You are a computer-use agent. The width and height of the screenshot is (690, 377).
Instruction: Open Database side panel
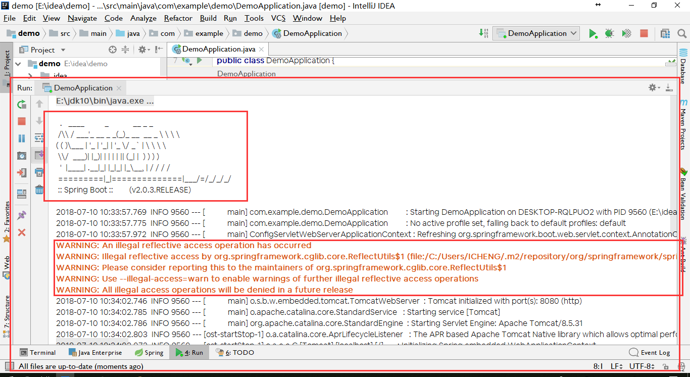(683, 66)
